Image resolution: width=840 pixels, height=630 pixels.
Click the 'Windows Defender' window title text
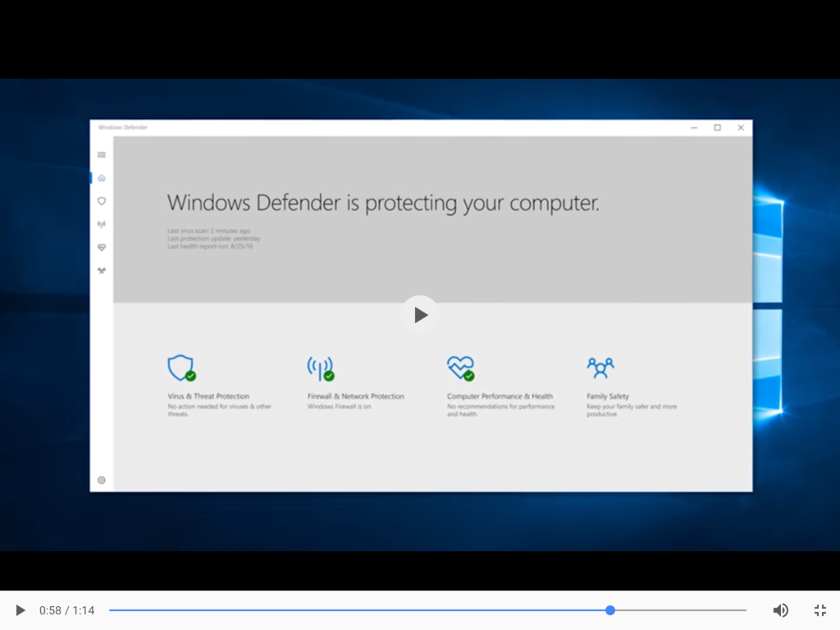[123, 127]
